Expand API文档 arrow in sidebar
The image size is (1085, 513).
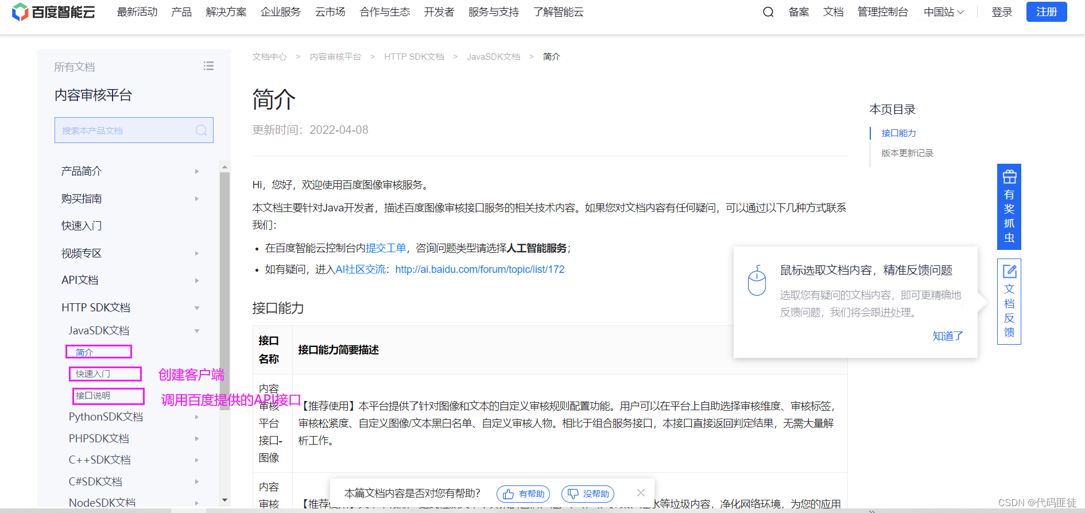[x=197, y=280]
